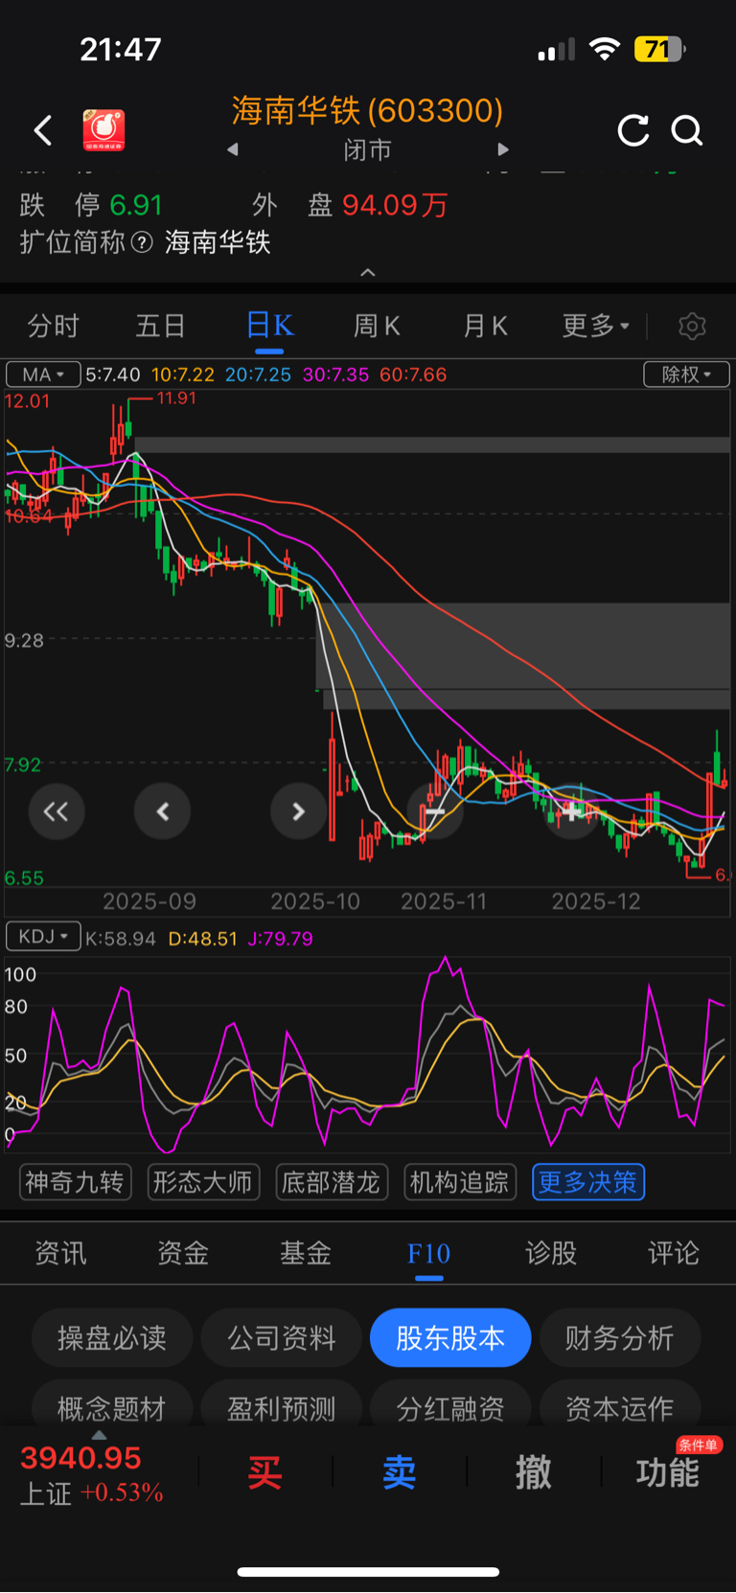Tap the 跌停 6.91 value
The height and width of the screenshot is (1593, 736).
pyautogui.click(x=135, y=205)
